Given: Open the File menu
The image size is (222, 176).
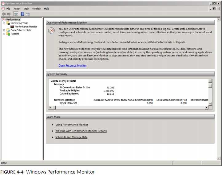Looking at the screenshot, I should (x=8, y=9).
